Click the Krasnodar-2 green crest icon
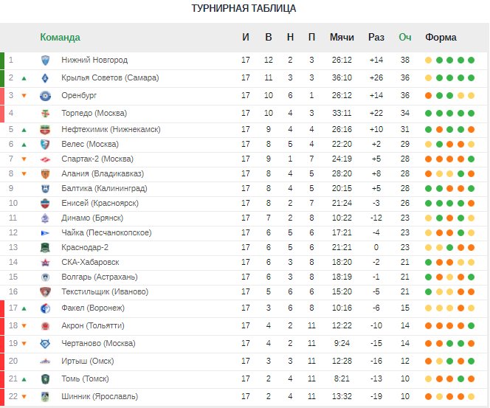This screenshot has width=490, height=408. tap(45, 247)
